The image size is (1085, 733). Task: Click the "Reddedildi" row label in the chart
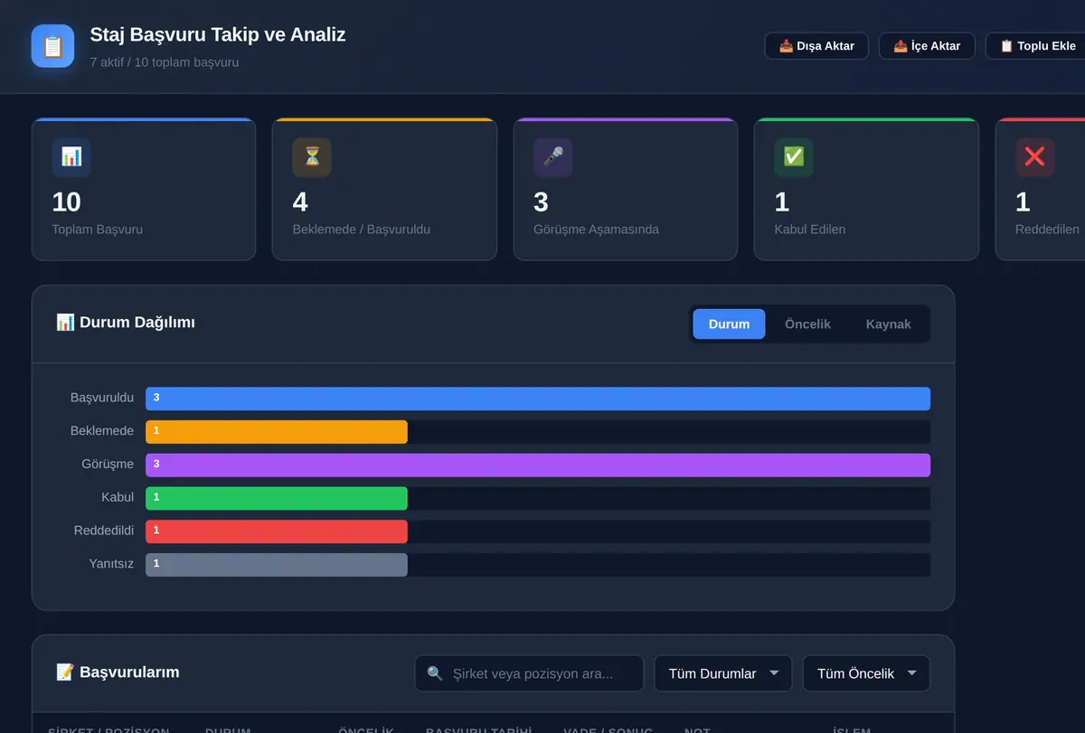coord(104,531)
